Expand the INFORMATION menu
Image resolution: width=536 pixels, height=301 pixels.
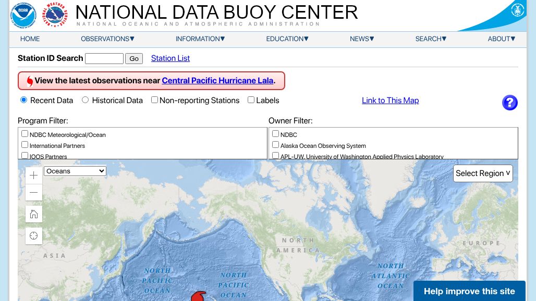[200, 39]
